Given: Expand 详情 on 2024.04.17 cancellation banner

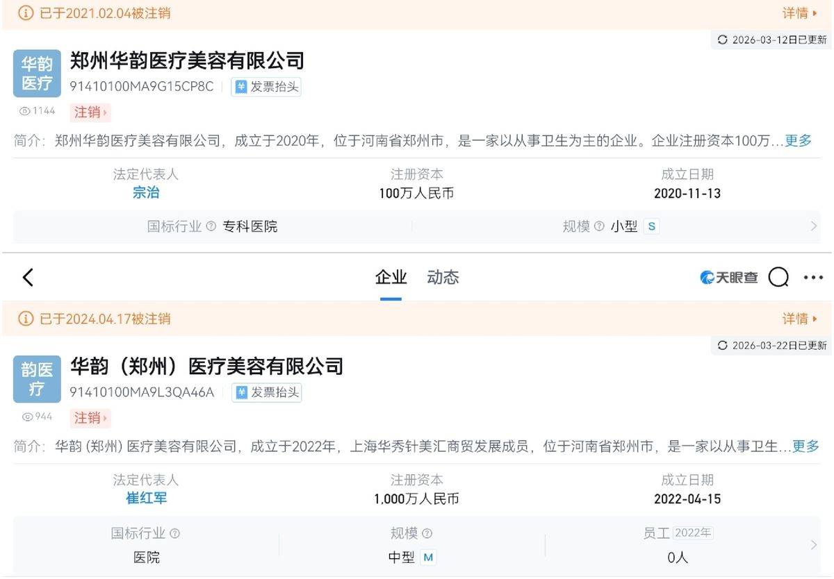Looking at the screenshot, I should coord(799,319).
